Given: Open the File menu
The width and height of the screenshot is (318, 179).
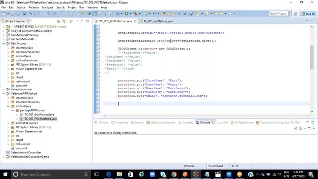Looking at the screenshot, I should click(3, 8).
